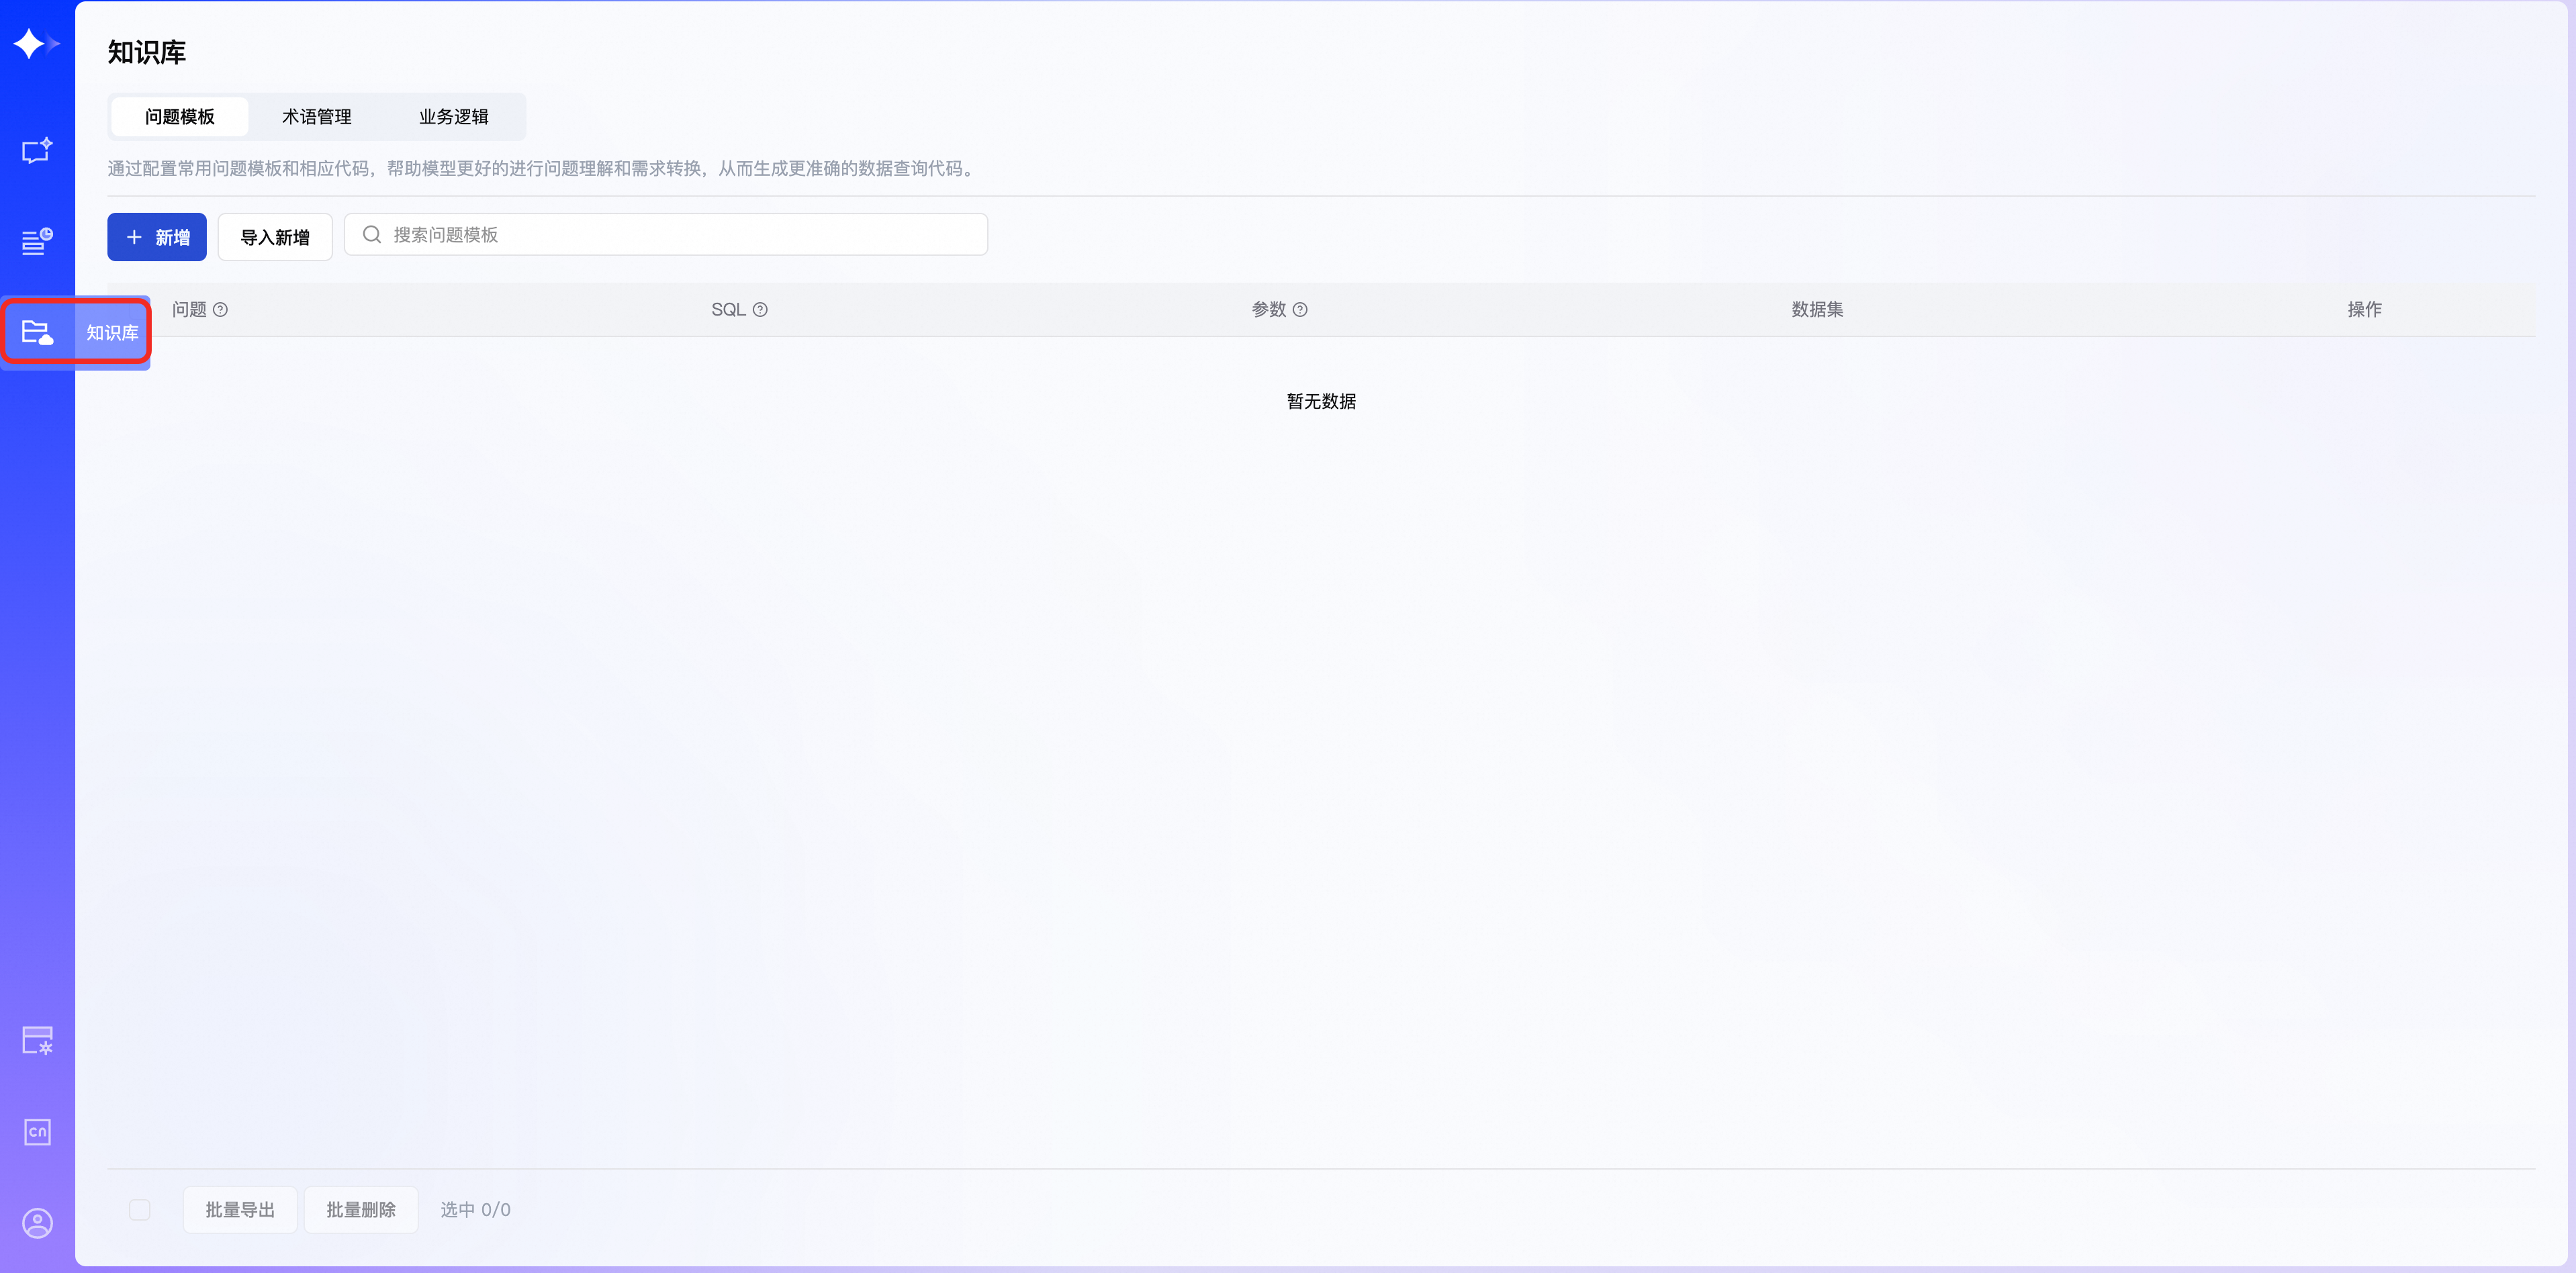Click the 操作 column header

click(2364, 310)
